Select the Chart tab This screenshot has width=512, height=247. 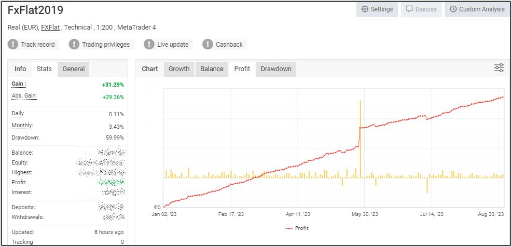(x=150, y=69)
